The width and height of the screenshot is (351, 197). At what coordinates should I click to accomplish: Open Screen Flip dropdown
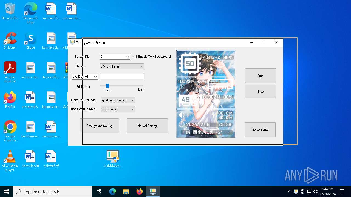pos(115,57)
